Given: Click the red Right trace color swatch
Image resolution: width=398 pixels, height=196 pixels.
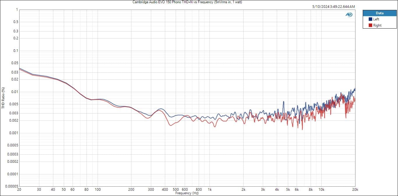Looking at the screenshot, I should (x=370, y=25).
